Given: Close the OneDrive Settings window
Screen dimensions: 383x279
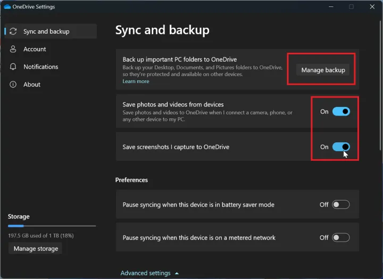Looking at the screenshot, I should coord(372,7).
